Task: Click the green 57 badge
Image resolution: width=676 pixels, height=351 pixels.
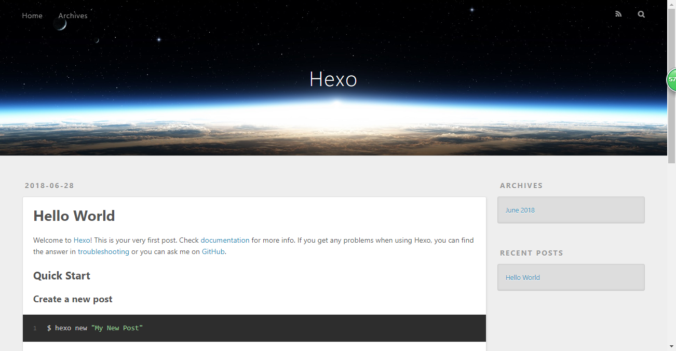Action: pyautogui.click(x=671, y=79)
